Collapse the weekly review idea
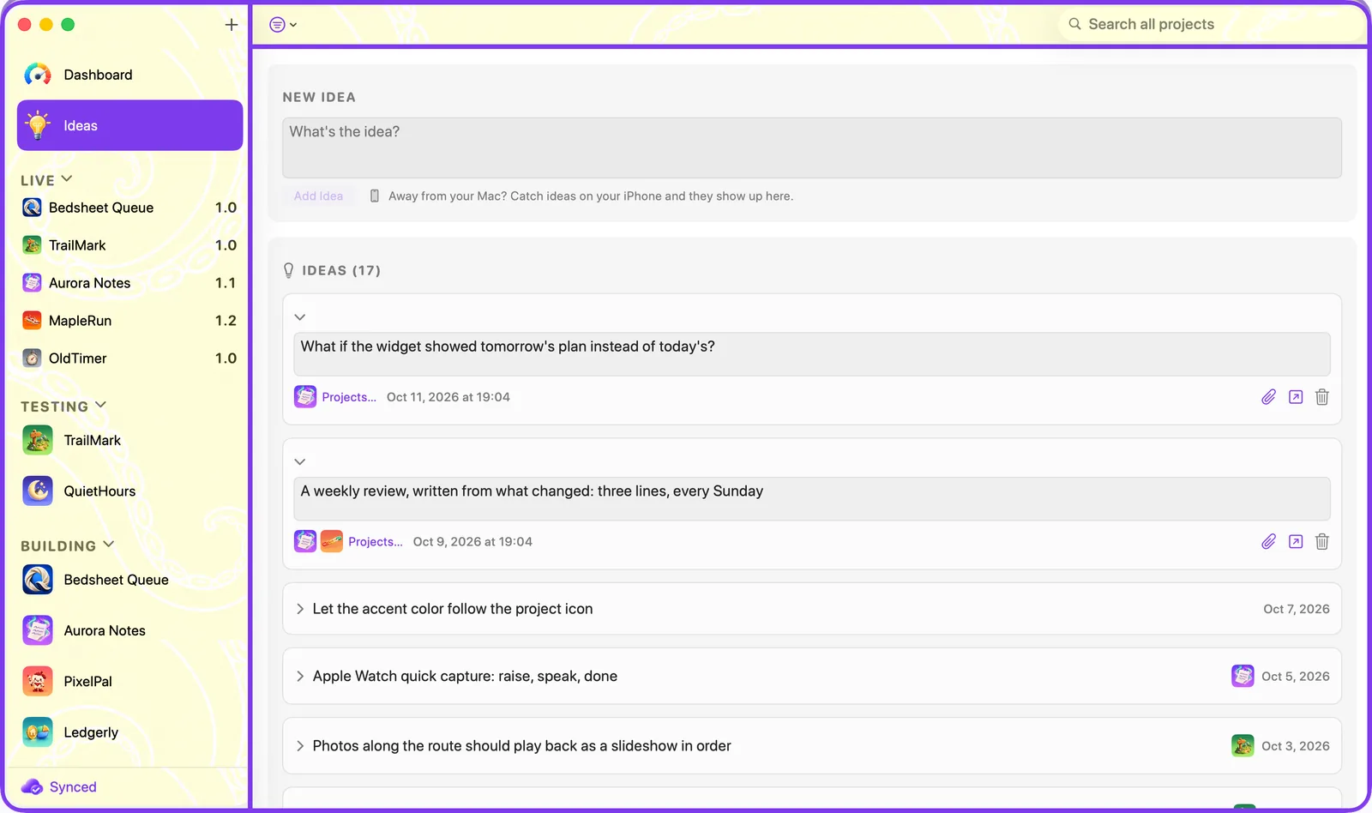Screen dimensions: 1372x813 [299, 462]
